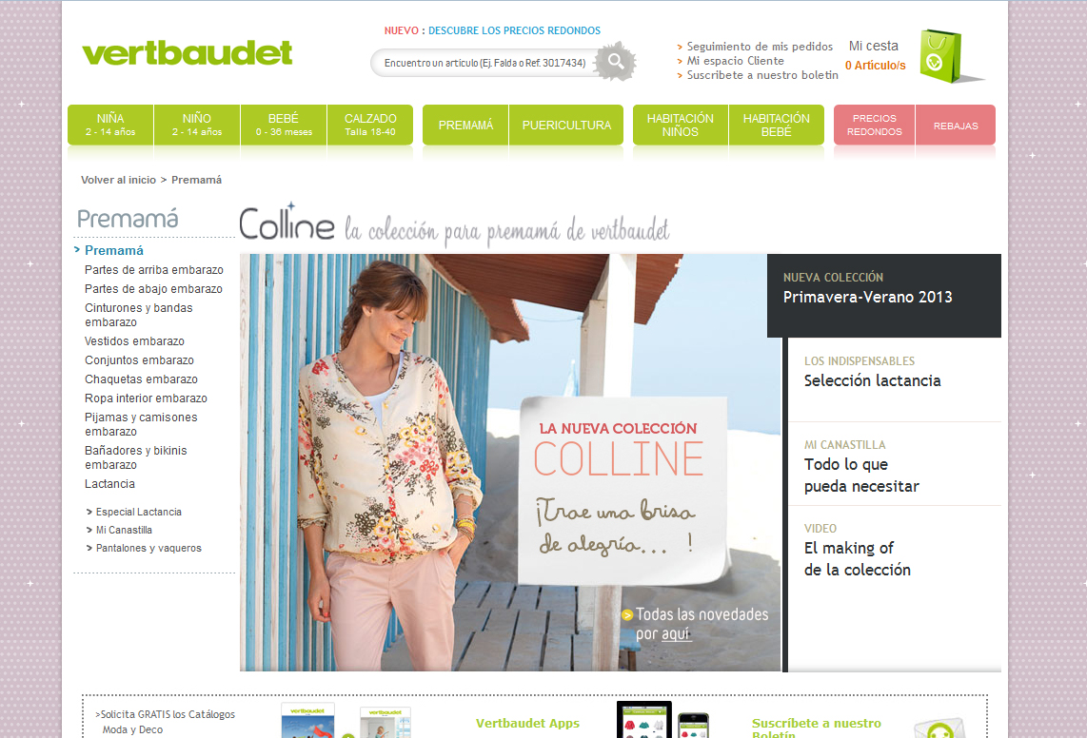Open the NIÑA 2-14 años menu
Screen dimensions: 1087x738
110,125
